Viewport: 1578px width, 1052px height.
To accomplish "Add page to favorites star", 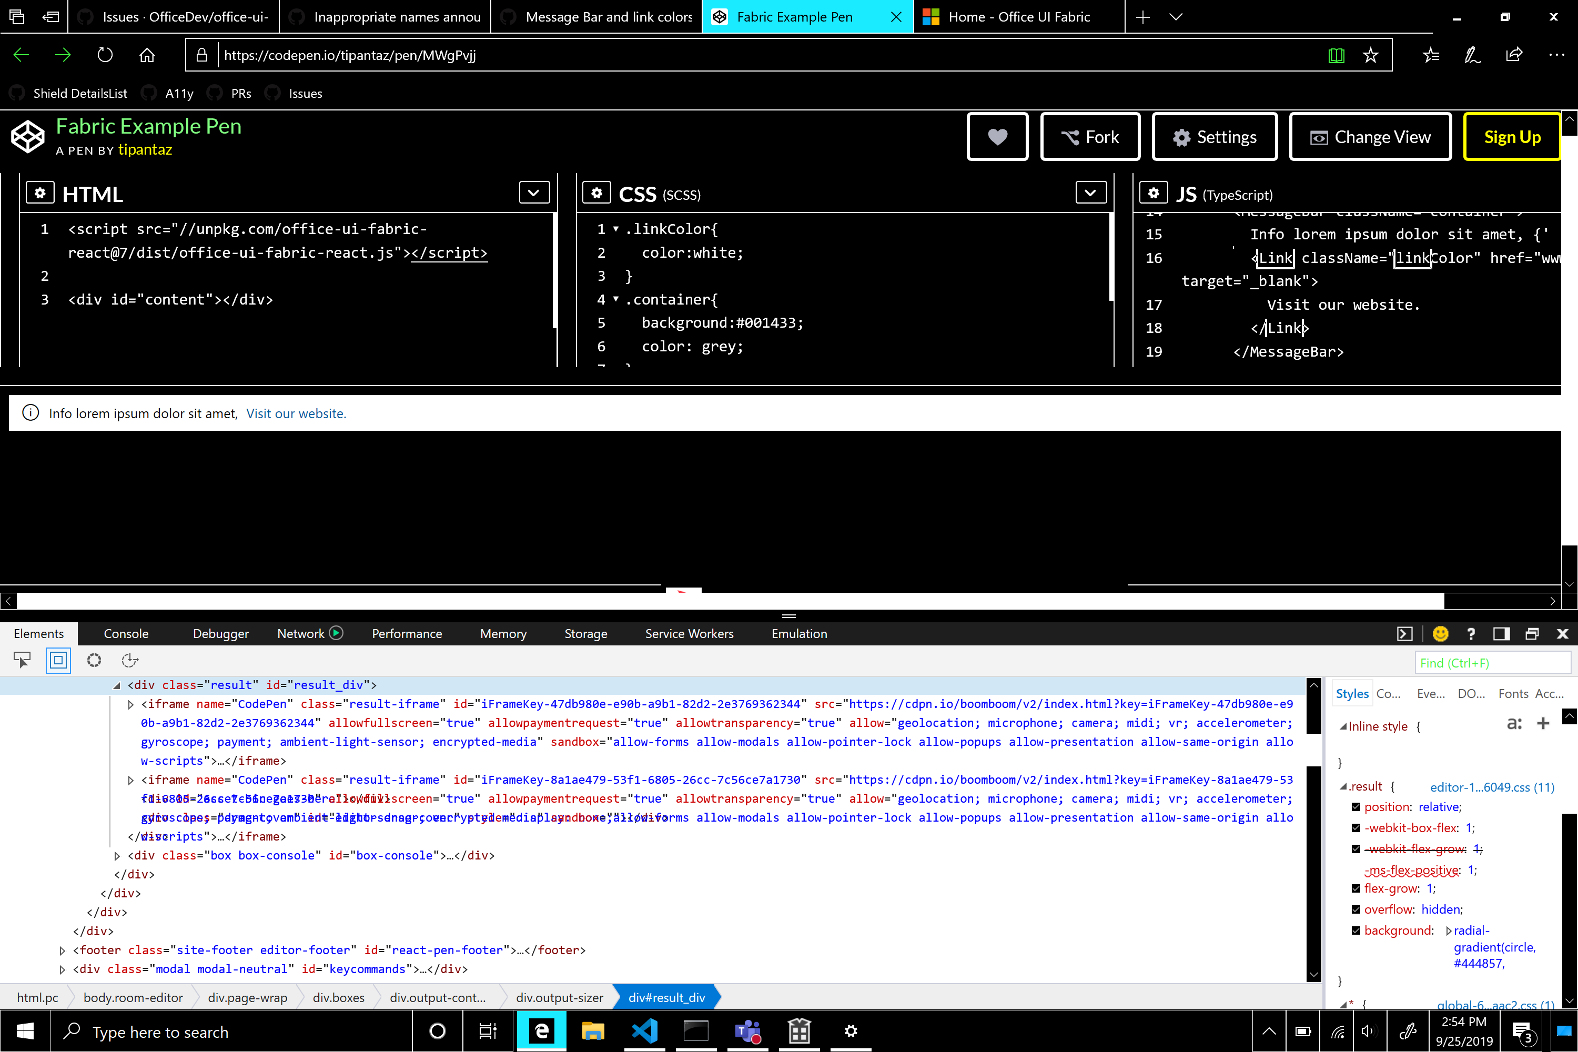I will tap(1370, 55).
